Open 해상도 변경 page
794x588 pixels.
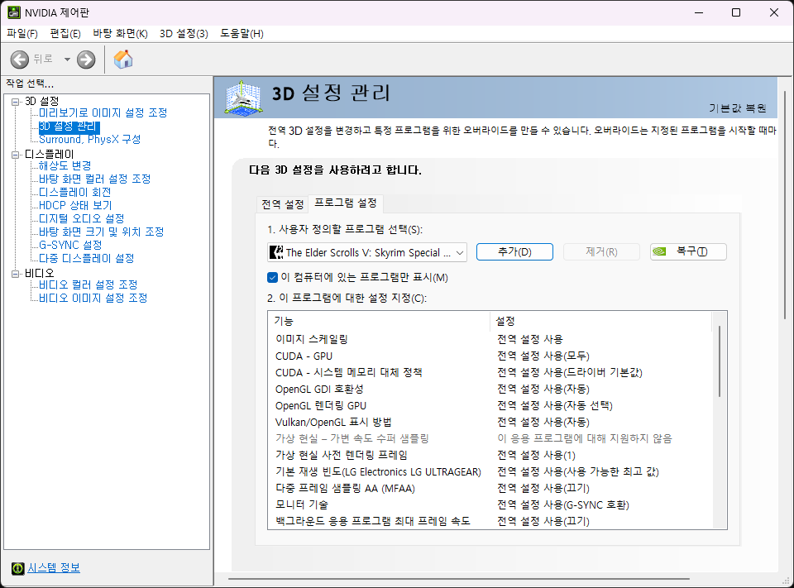[x=65, y=165]
